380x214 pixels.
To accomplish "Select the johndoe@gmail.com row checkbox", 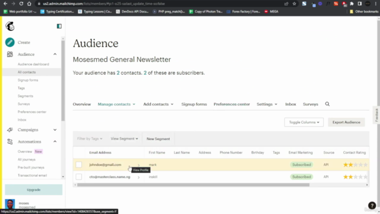I will point(79,165).
